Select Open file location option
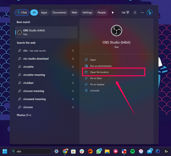This screenshot has height=156, width=171. click(x=99, y=72)
